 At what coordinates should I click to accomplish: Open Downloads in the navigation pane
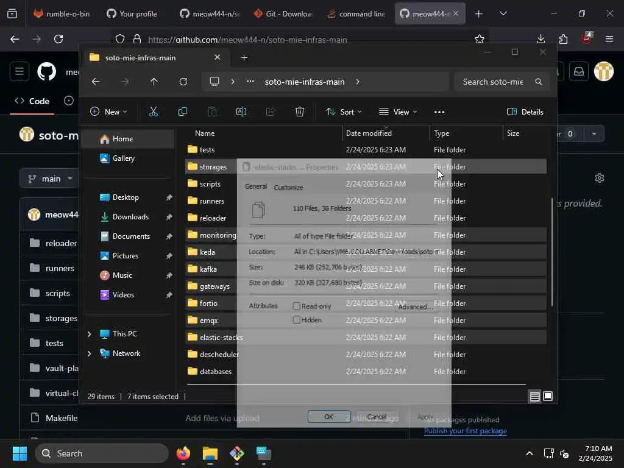tap(130, 217)
